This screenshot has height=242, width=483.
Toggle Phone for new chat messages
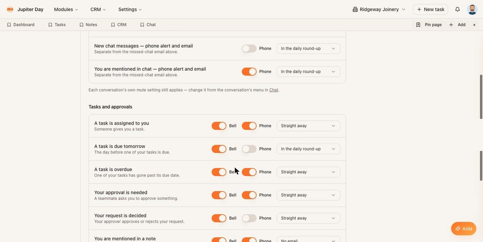click(x=249, y=48)
